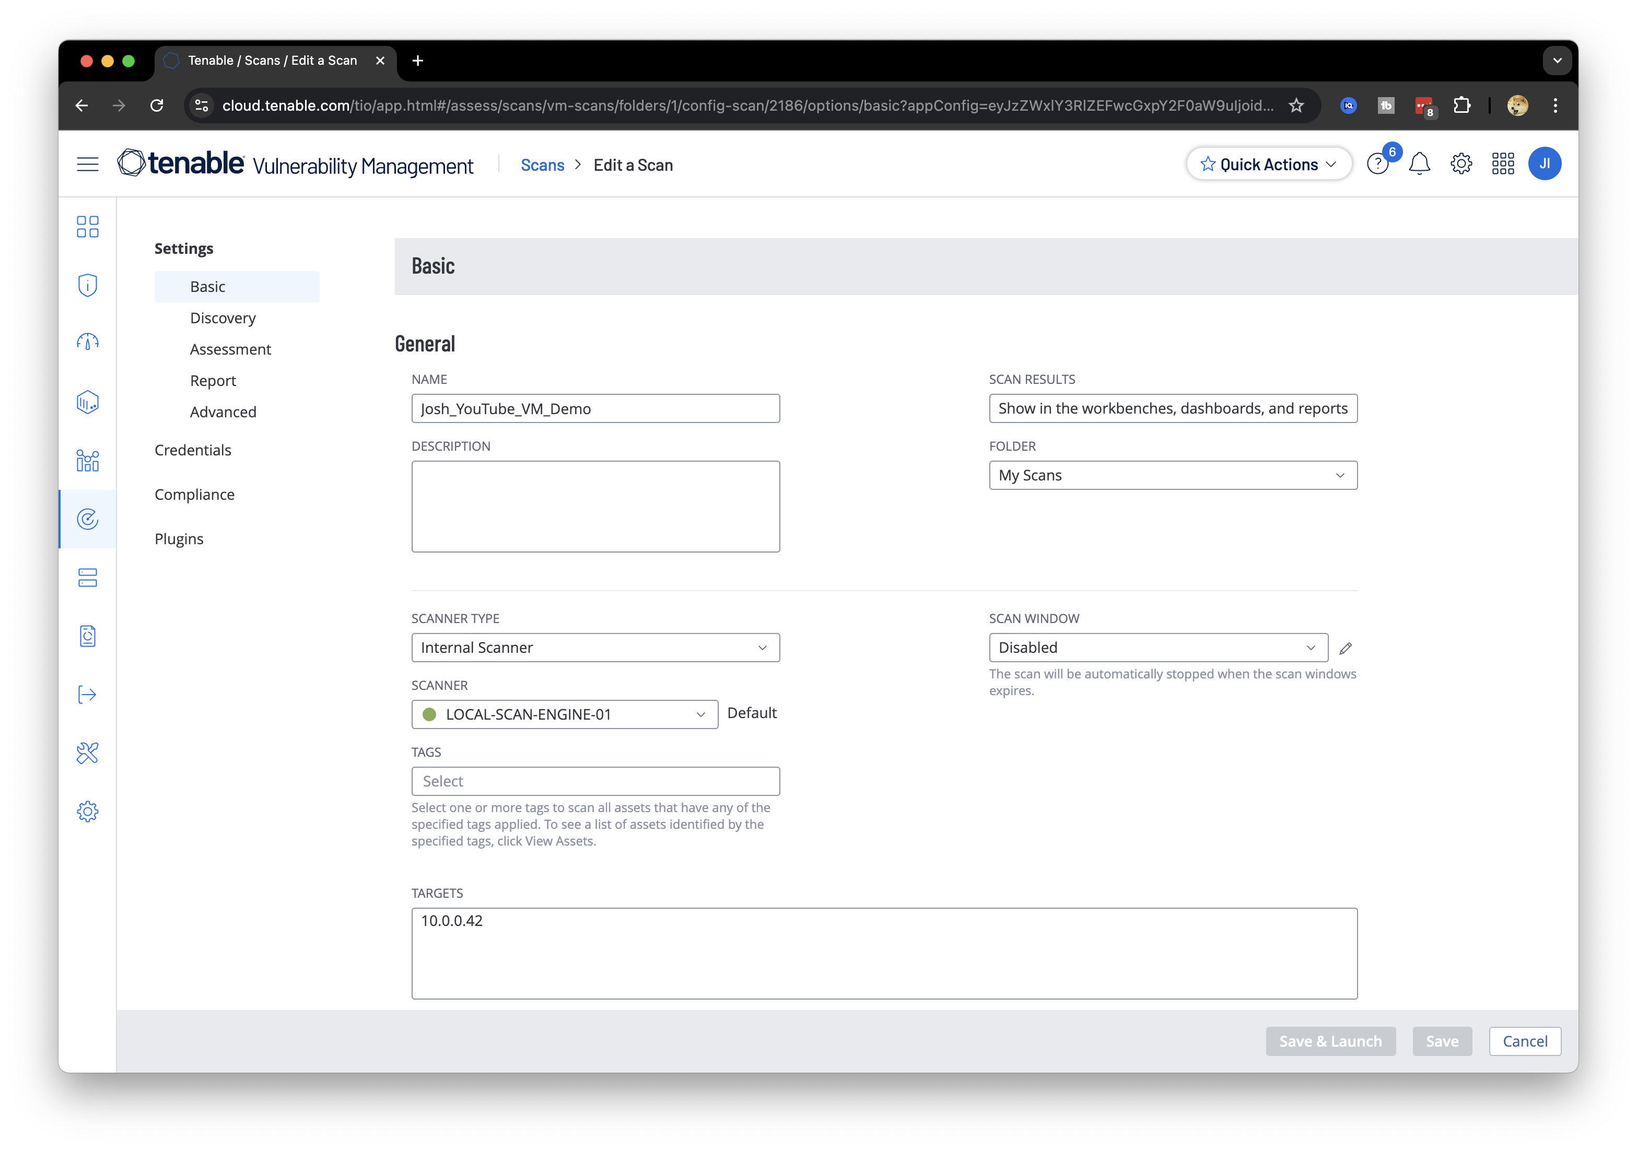Click the browser address bar URL
This screenshot has height=1150, width=1637.
tap(747, 105)
